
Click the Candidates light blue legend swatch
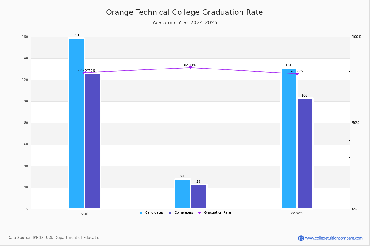coord(141,213)
